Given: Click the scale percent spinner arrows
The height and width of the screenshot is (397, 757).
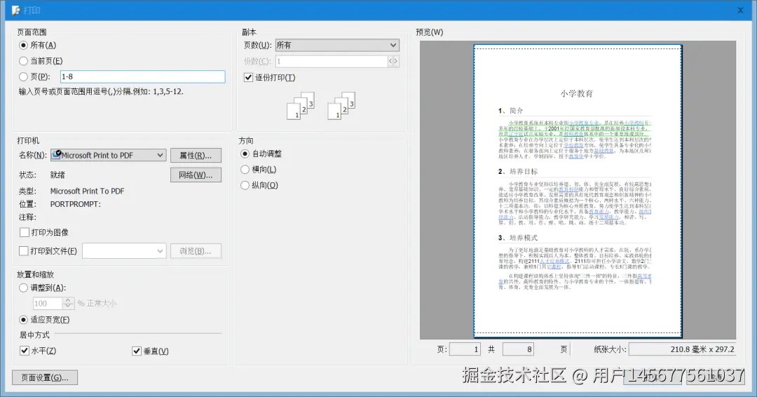Looking at the screenshot, I should (68, 303).
